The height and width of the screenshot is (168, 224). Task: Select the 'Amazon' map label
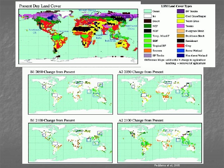point(64,31)
